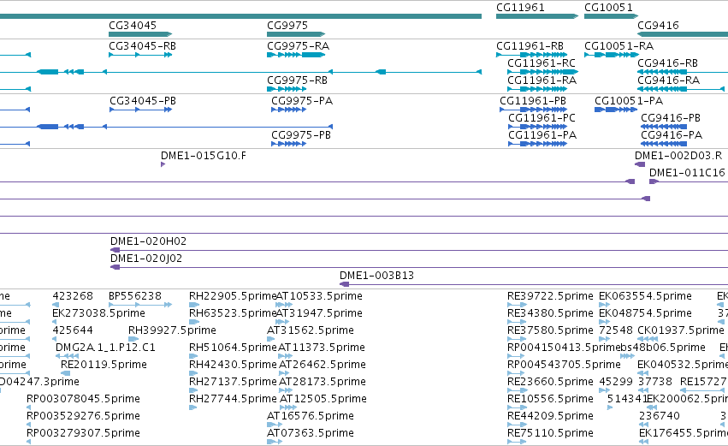Open EST RE44209.5prime
The image size is (728, 446).
click(x=550, y=416)
